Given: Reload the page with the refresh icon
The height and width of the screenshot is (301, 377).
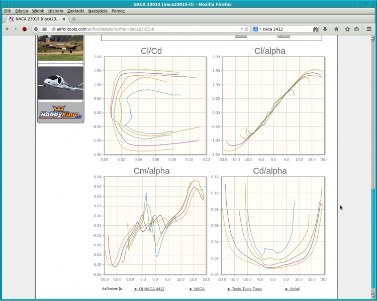Looking at the screenshot, I should pos(247,29).
